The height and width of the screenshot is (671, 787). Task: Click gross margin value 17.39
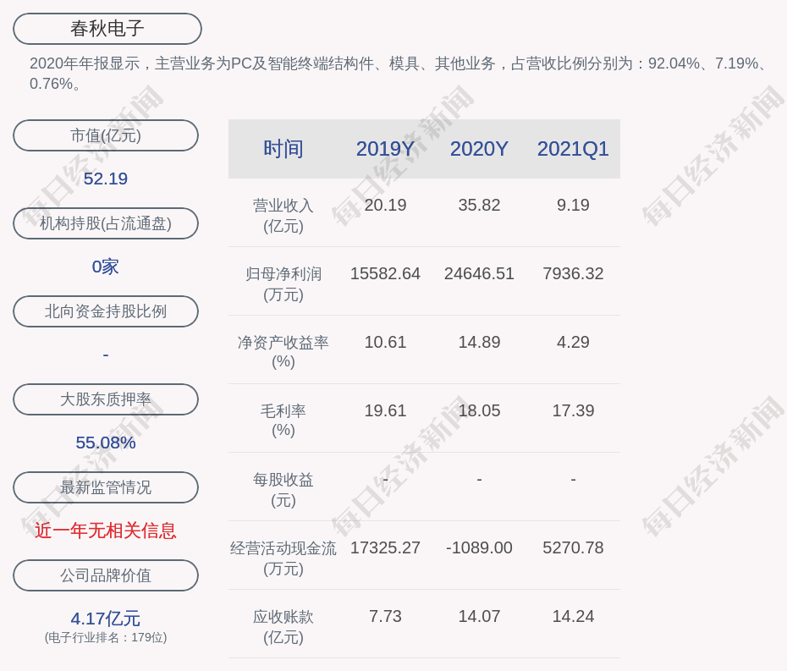click(x=573, y=410)
